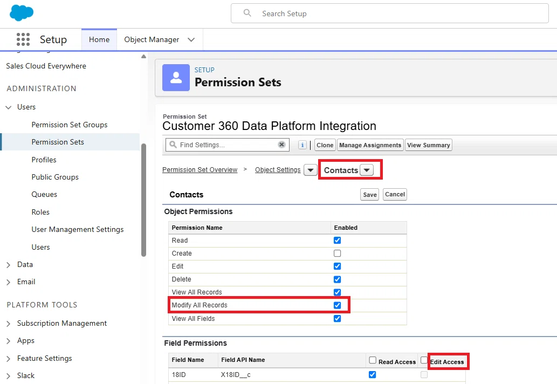The image size is (557, 384).
Task: Toggle Read Access for 18ID field
Action: [372, 375]
